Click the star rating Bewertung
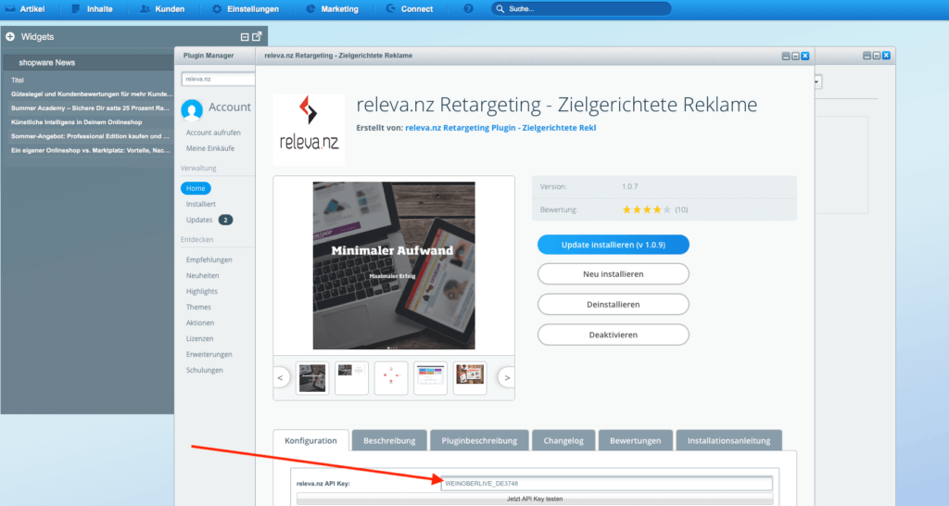949x506 pixels. [x=646, y=209]
